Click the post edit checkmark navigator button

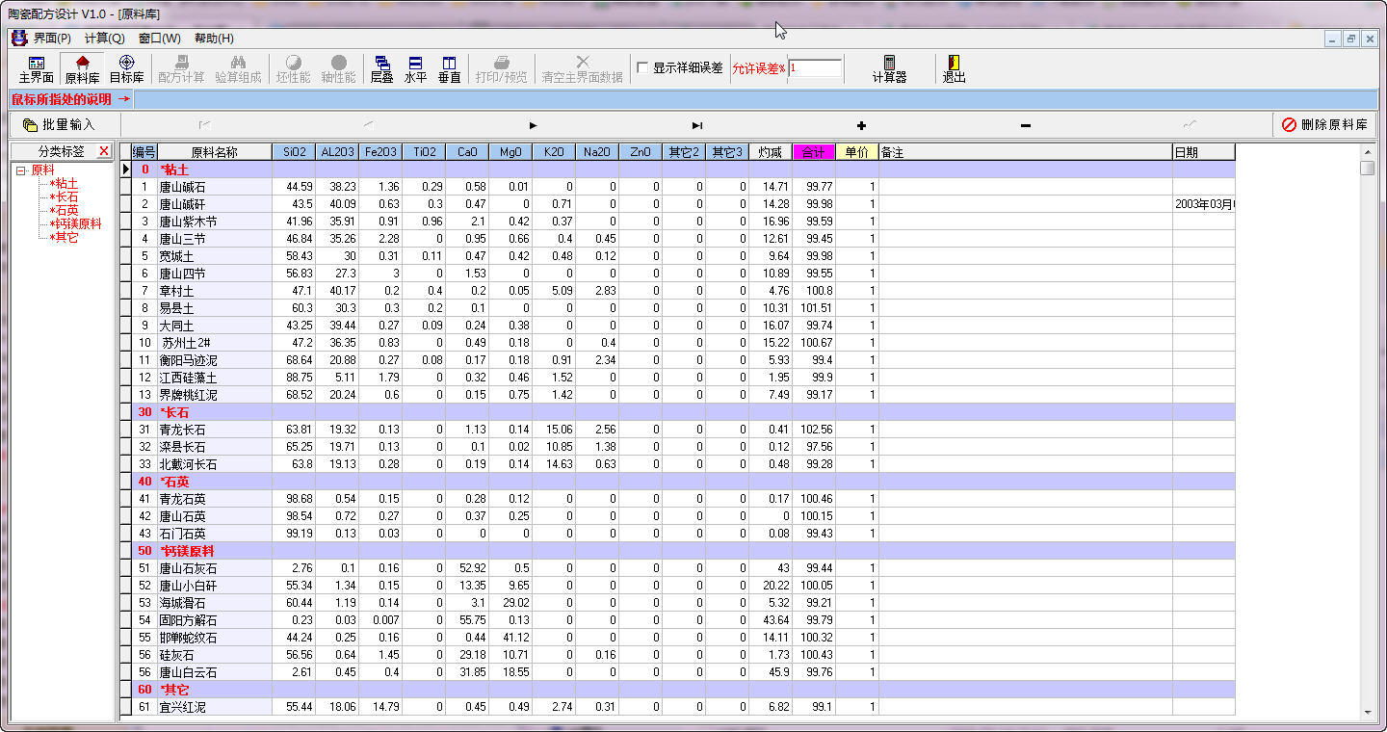click(x=1191, y=125)
